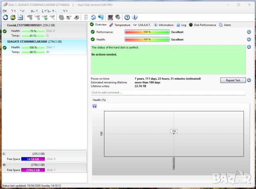256x189 pixels.
Task: Click green check icon beside Crucial disk
Action: (4, 31)
